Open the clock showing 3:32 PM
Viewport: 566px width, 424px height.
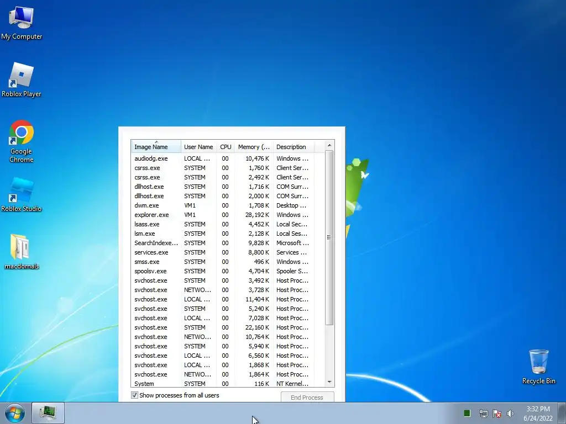click(x=538, y=414)
